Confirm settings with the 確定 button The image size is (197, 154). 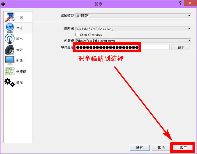pyautogui.click(x=140, y=148)
